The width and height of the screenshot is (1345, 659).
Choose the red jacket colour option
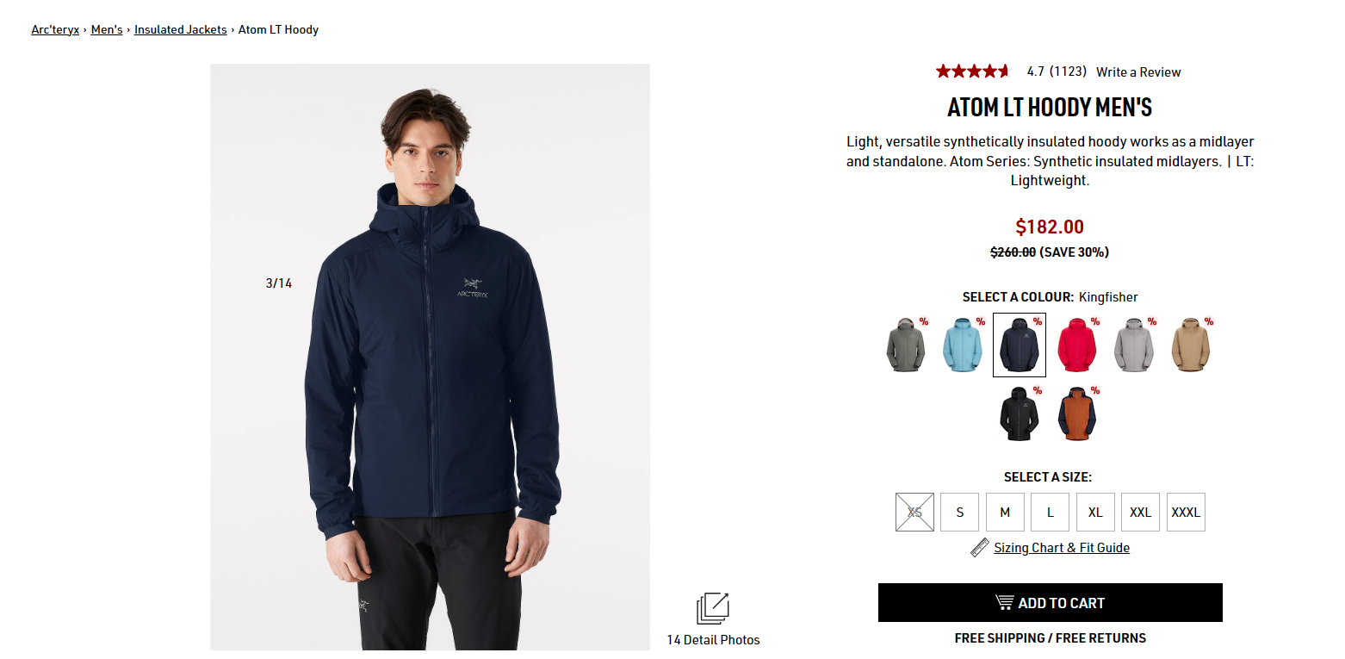point(1076,345)
